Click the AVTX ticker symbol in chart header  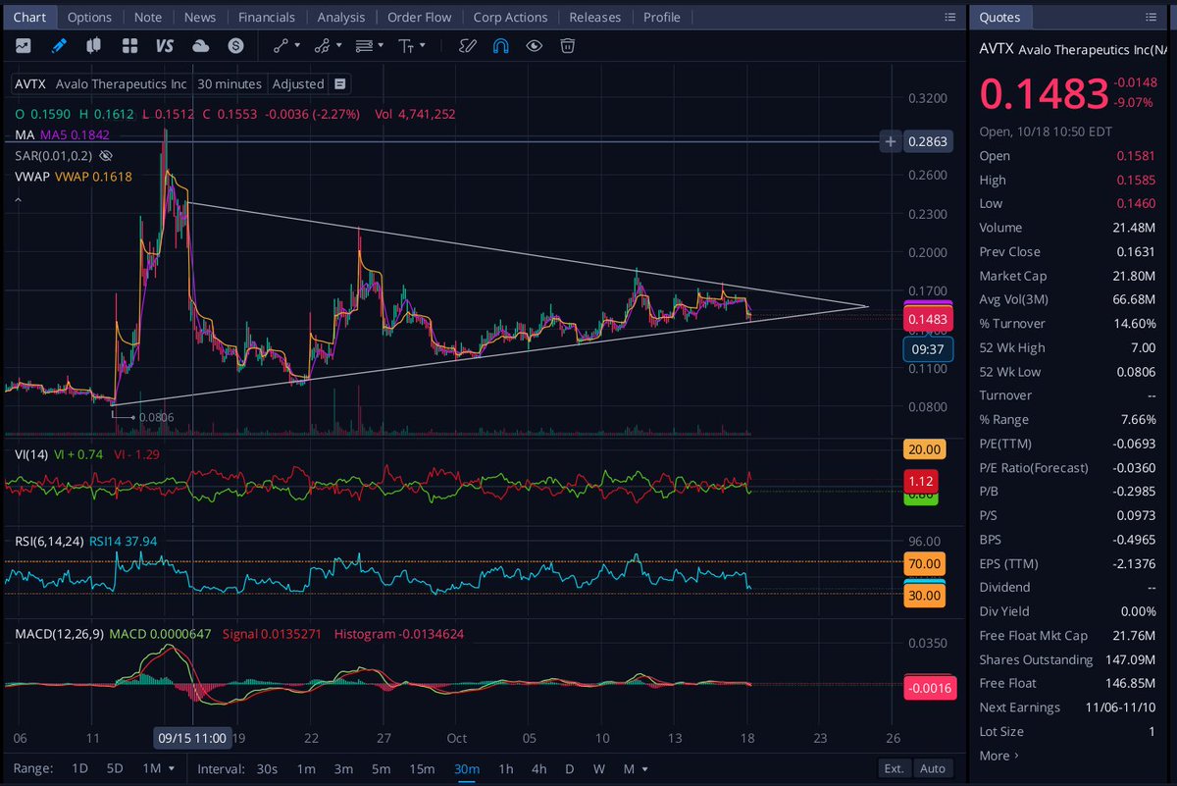point(30,84)
